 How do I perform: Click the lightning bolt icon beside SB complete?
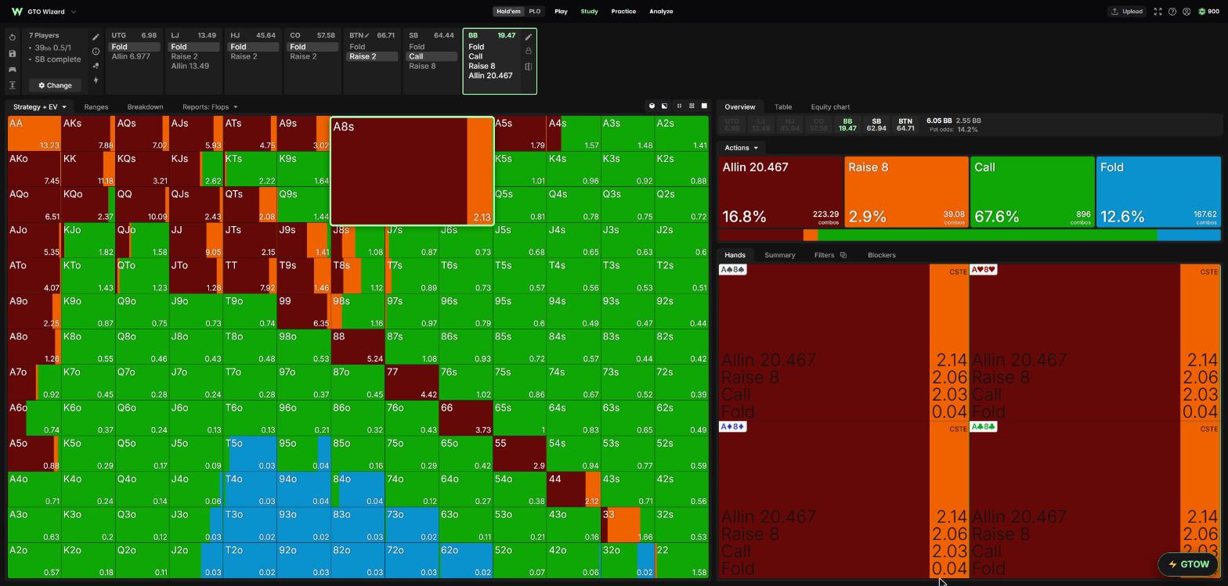(x=96, y=80)
